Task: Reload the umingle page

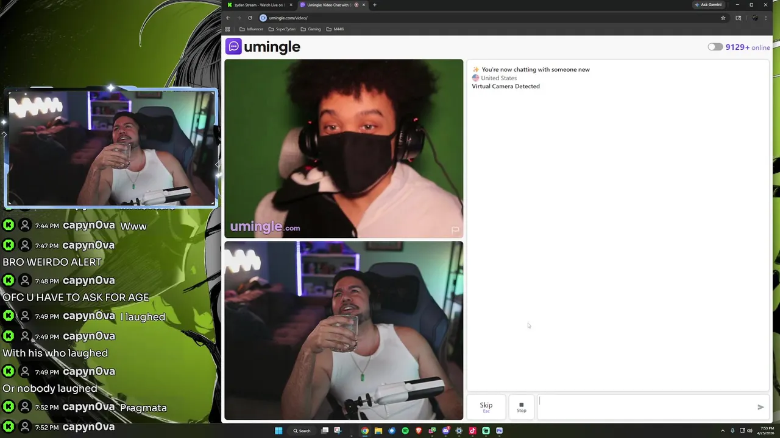Action: pos(250,18)
